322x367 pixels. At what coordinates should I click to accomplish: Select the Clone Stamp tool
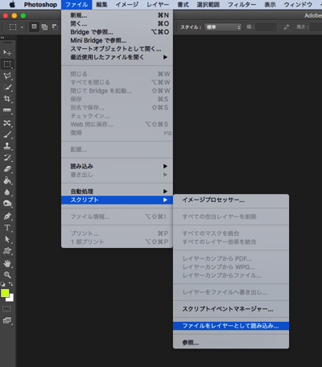7,146
